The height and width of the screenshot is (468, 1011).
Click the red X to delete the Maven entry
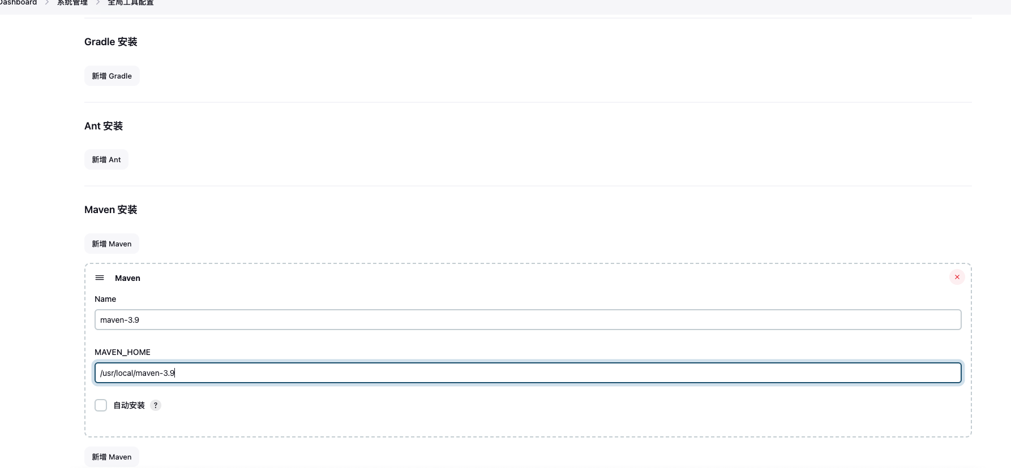[957, 277]
